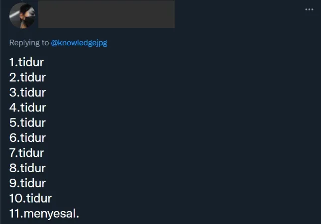Click the word 'tidur' in line 10
This screenshot has width=321, height=224.
tap(39, 198)
